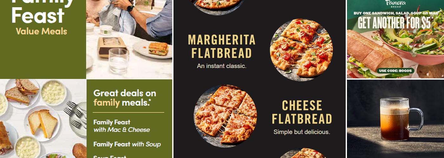444x158 pixels.
Task: Click the Margherita Flatbread heading
Action: 221,47
